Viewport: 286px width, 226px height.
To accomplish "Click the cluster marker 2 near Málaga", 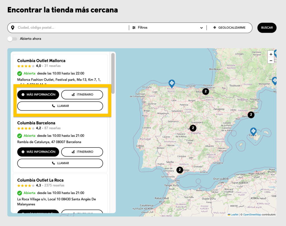I will point(180,170).
